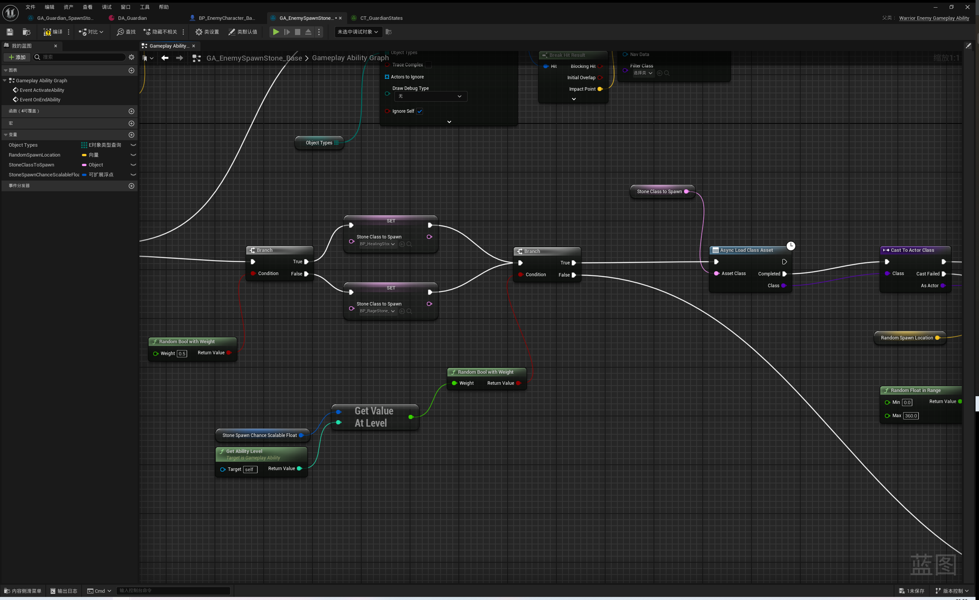This screenshot has width=979, height=600.
Task: Switch to the DA_Guardian tab
Action: [x=132, y=18]
